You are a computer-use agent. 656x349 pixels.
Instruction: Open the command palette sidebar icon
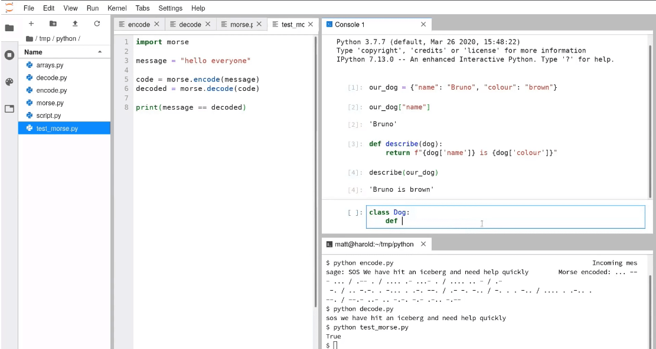click(8, 82)
